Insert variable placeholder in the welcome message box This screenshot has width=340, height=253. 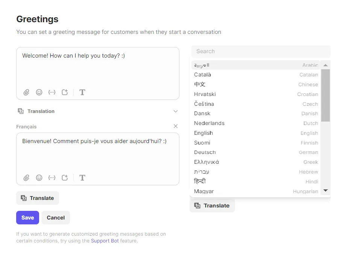(52, 92)
